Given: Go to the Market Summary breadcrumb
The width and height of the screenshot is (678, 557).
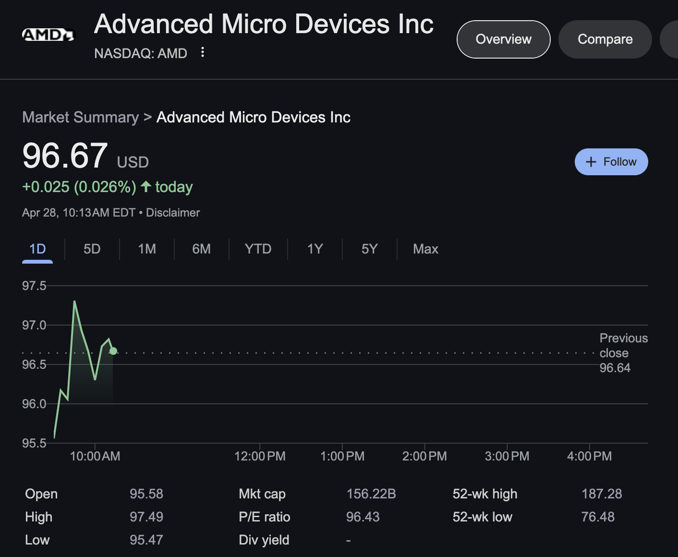Looking at the screenshot, I should pyautogui.click(x=80, y=117).
